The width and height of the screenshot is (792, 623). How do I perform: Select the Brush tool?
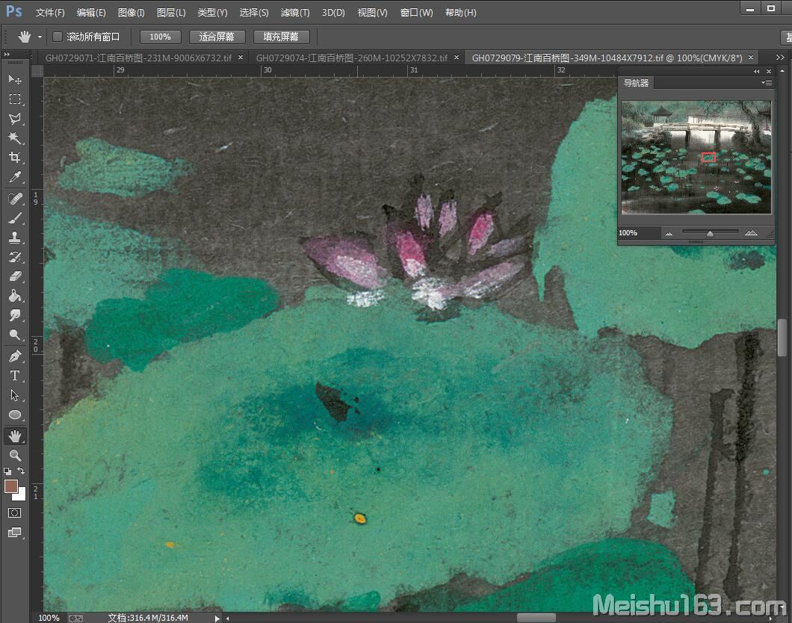(15, 218)
